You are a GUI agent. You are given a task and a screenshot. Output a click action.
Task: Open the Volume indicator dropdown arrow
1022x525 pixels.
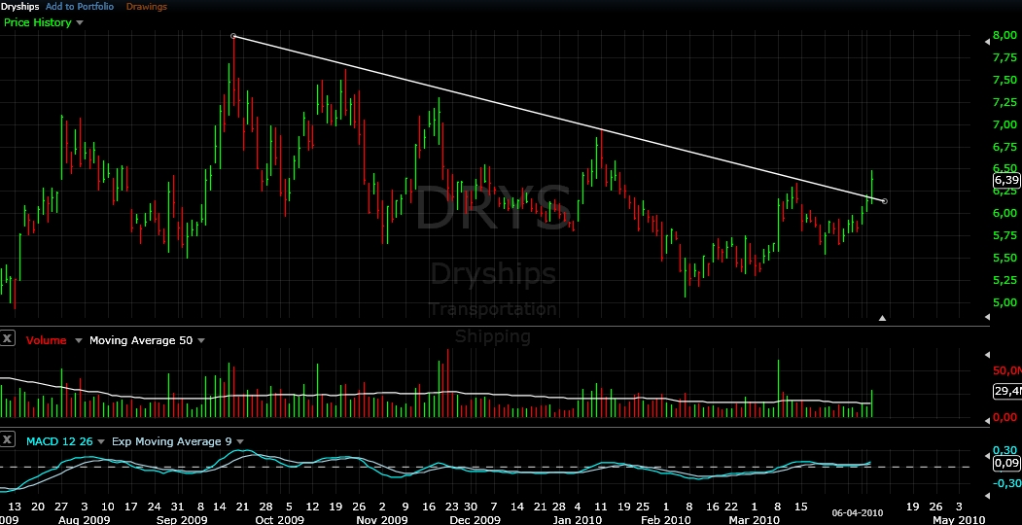tap(78, 340)
